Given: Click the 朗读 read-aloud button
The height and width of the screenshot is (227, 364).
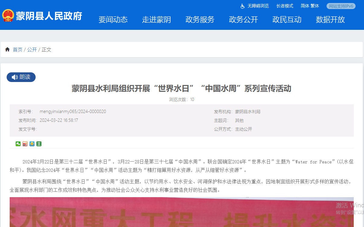Looking at the screenshot, I should click(x=21, y=77).
